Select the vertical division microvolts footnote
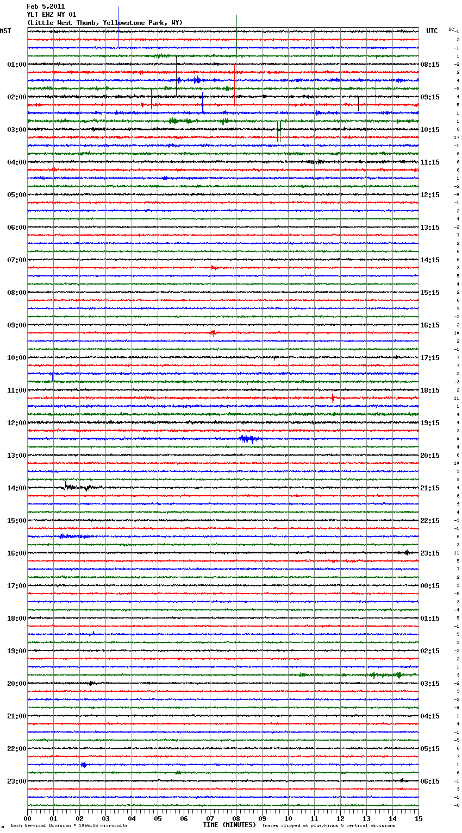 coord(69,825)
